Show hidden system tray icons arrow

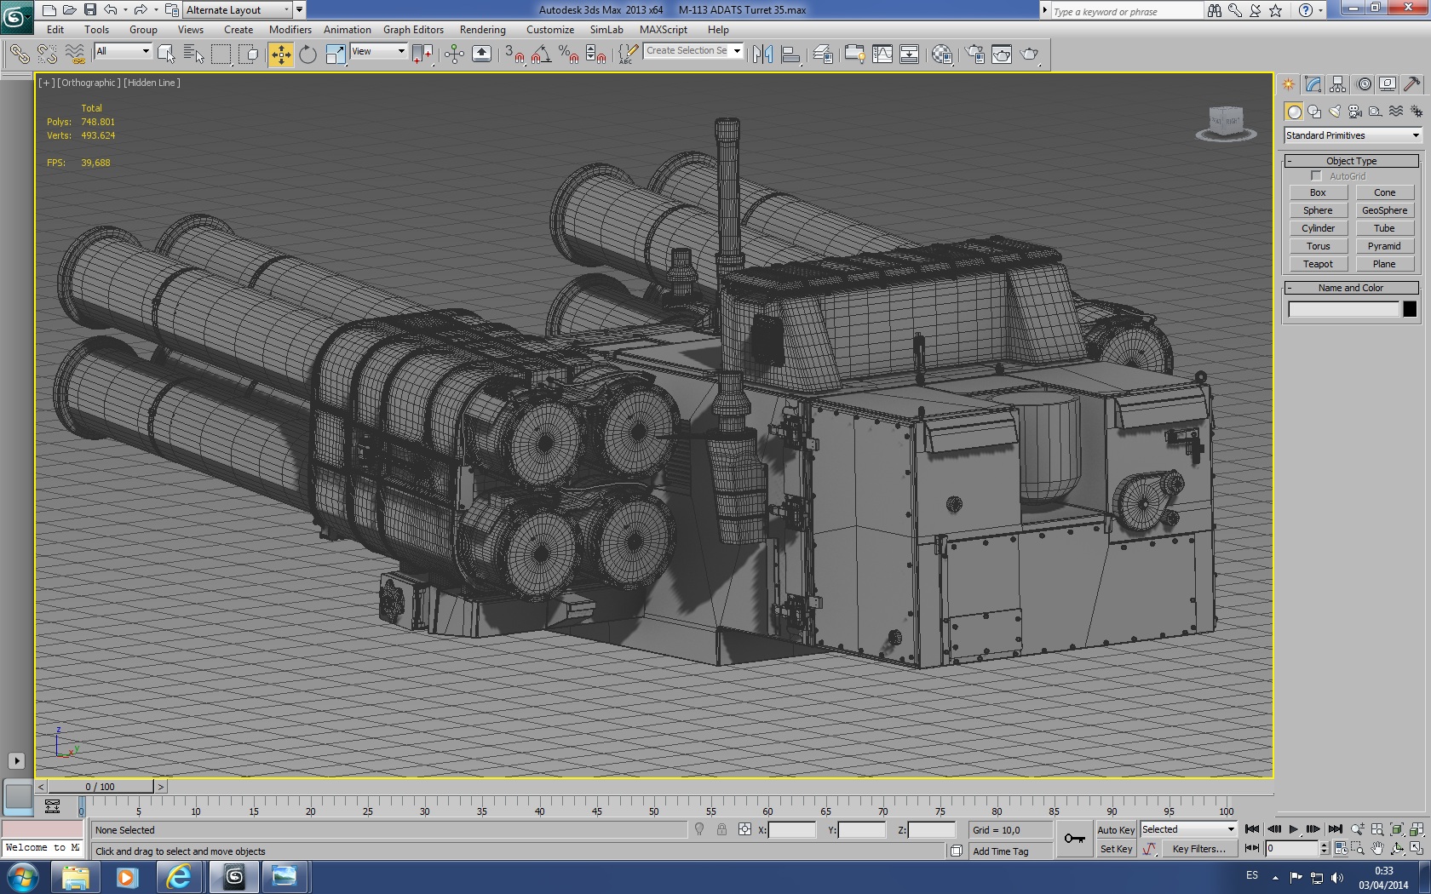[x=1275, y=877]
